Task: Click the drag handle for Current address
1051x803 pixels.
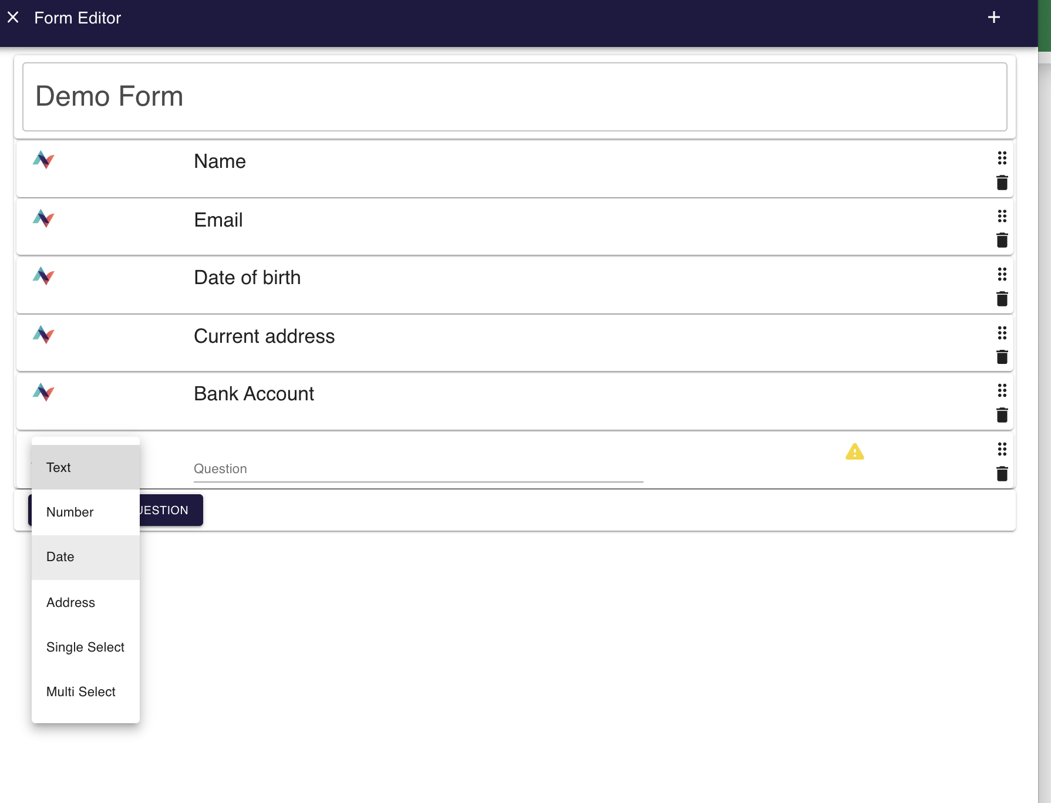Action: [x=1002, y=333]
